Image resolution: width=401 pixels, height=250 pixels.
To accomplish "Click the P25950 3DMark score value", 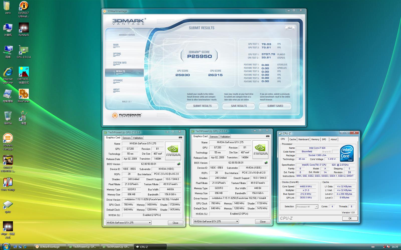I will click(199, 56).
